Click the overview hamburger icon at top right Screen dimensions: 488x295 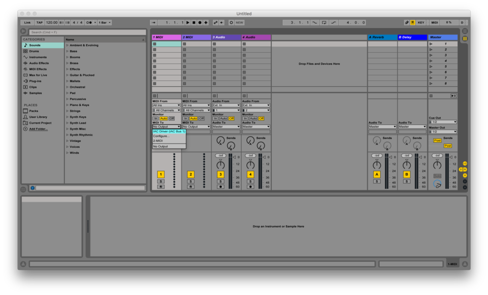[465, 30]
